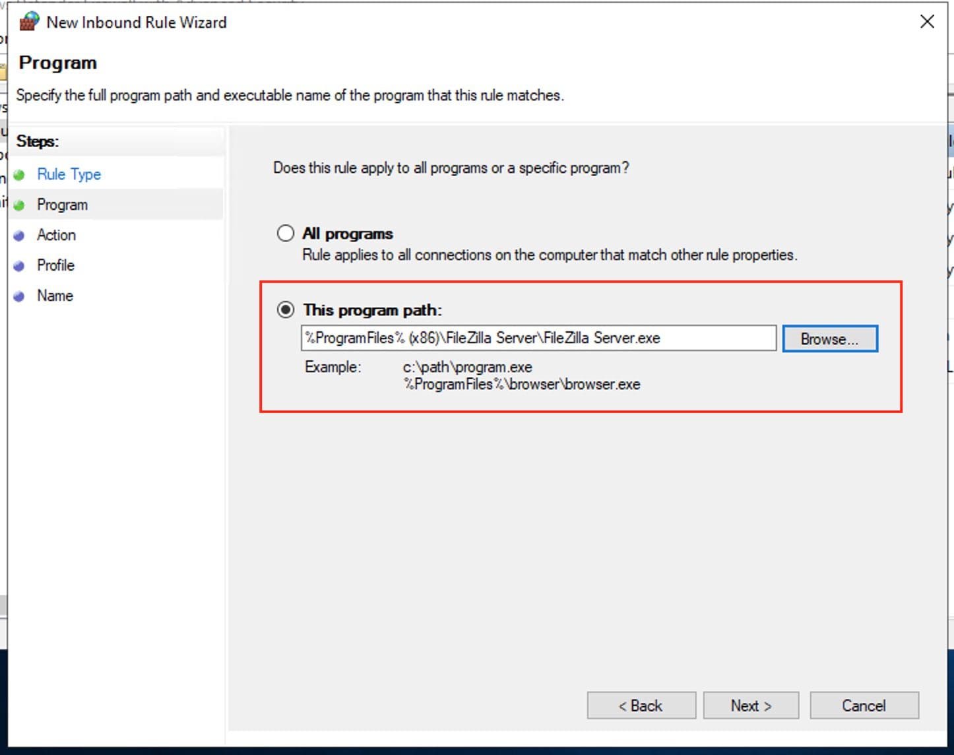
Task: Click blue bullet beside Action step
Action: (x=19, y=236)
